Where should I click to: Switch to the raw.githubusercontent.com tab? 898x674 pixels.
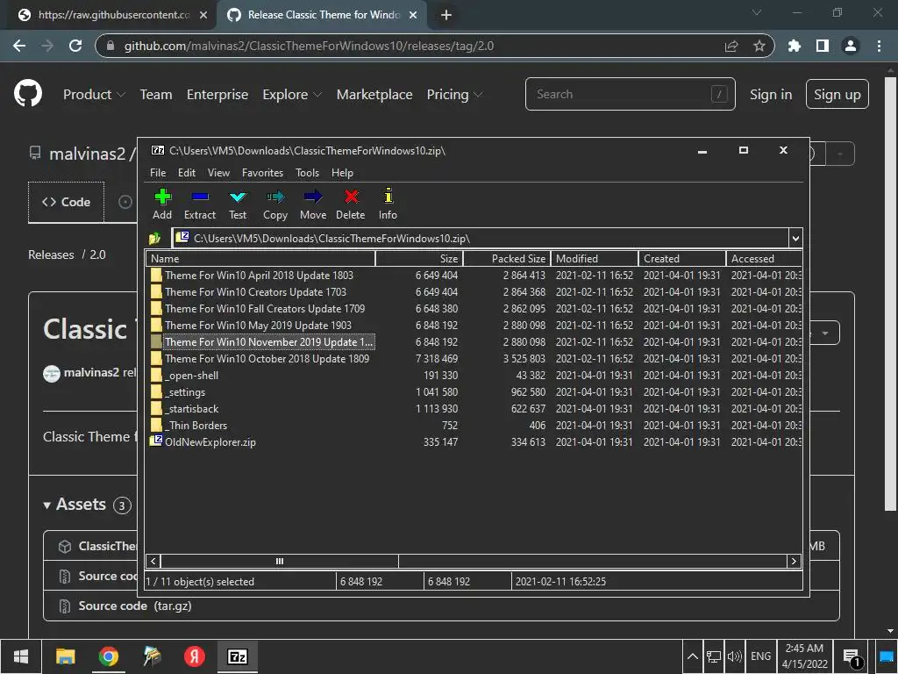tap(112, 15)
